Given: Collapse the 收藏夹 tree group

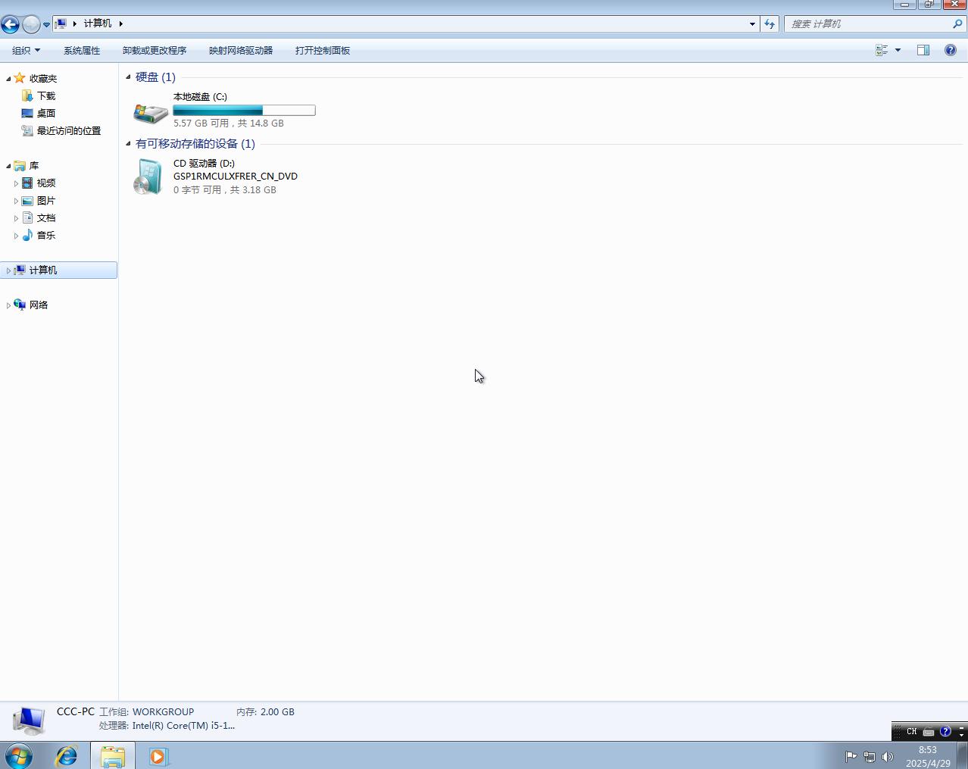Looking at the screenshot, I should pos(8,79).
